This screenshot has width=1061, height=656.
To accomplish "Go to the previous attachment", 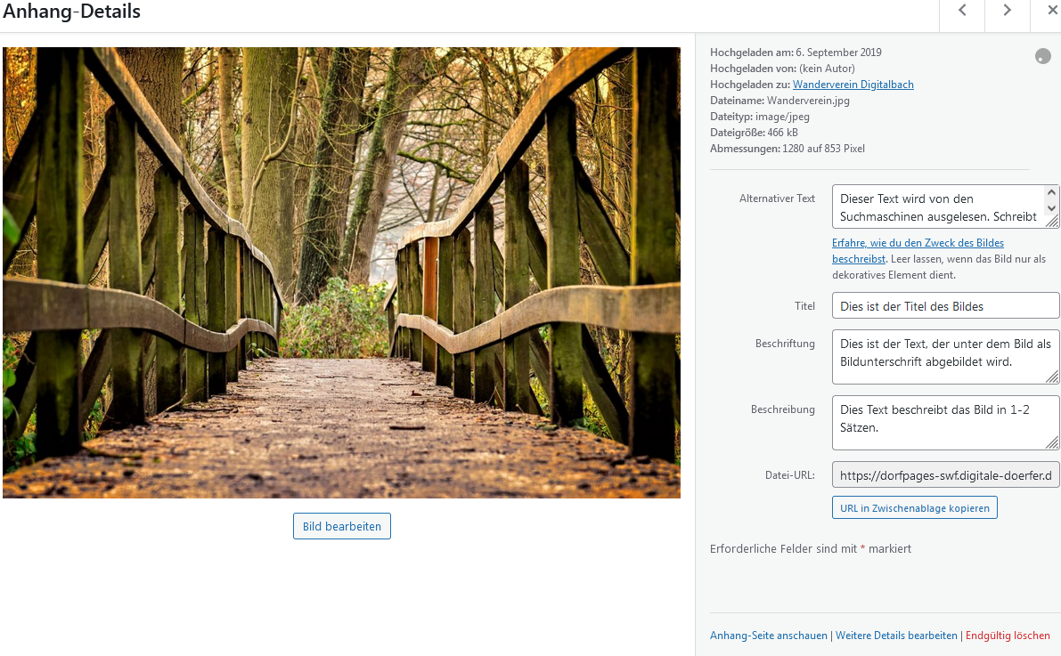I will click(x=962, y=12).
